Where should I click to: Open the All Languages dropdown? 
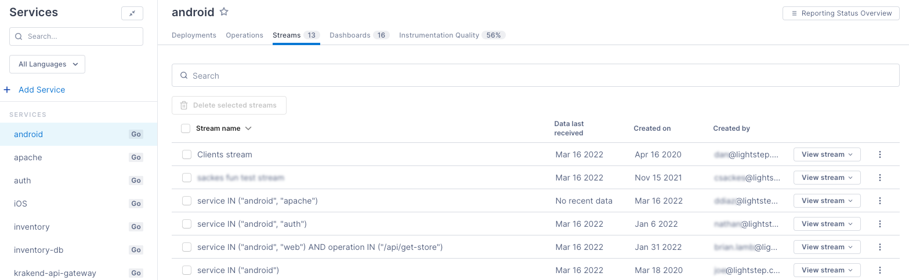[48, 64]
